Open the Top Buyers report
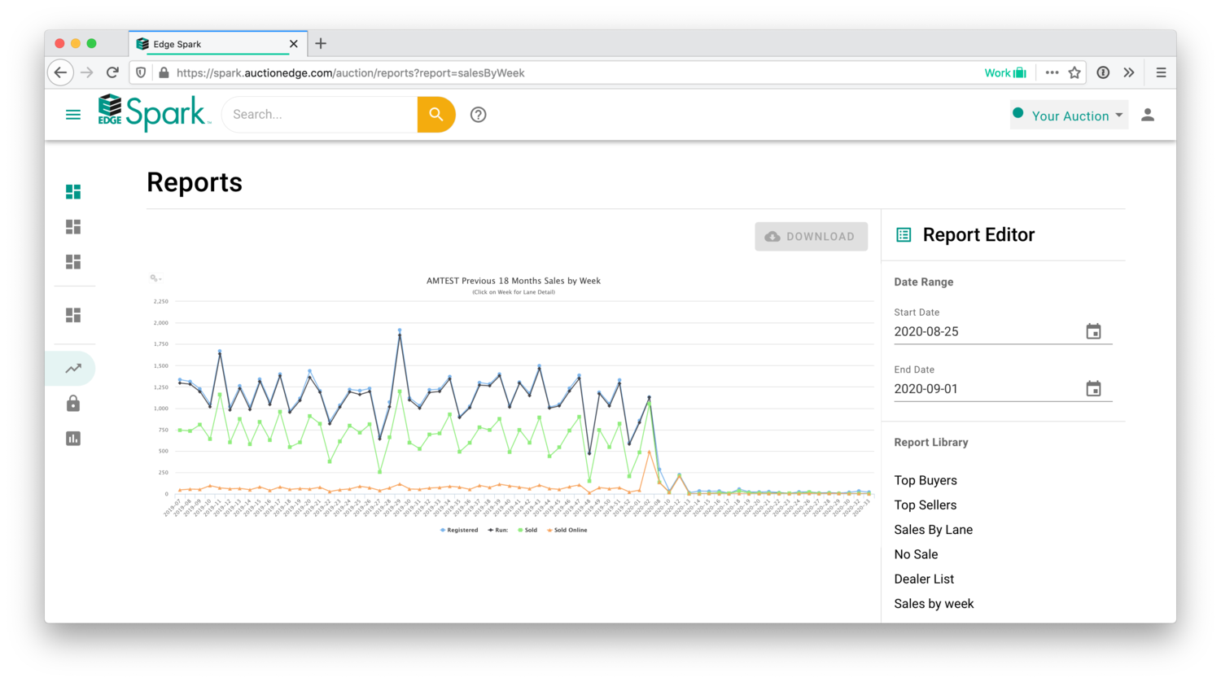This screenshot has width=1221, height=682. point(926,480)
